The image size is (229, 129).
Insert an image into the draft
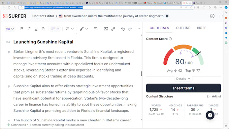(x=106, y=29)
